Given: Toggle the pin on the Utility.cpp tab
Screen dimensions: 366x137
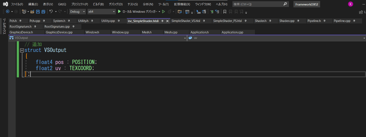Looking at the screenshot, I should click(x=119, y=21).
